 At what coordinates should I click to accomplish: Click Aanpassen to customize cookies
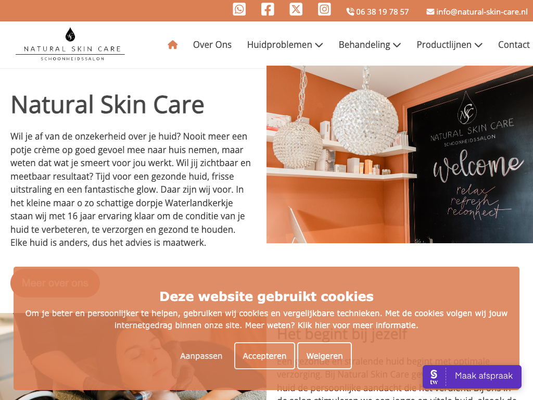(201, 356)
